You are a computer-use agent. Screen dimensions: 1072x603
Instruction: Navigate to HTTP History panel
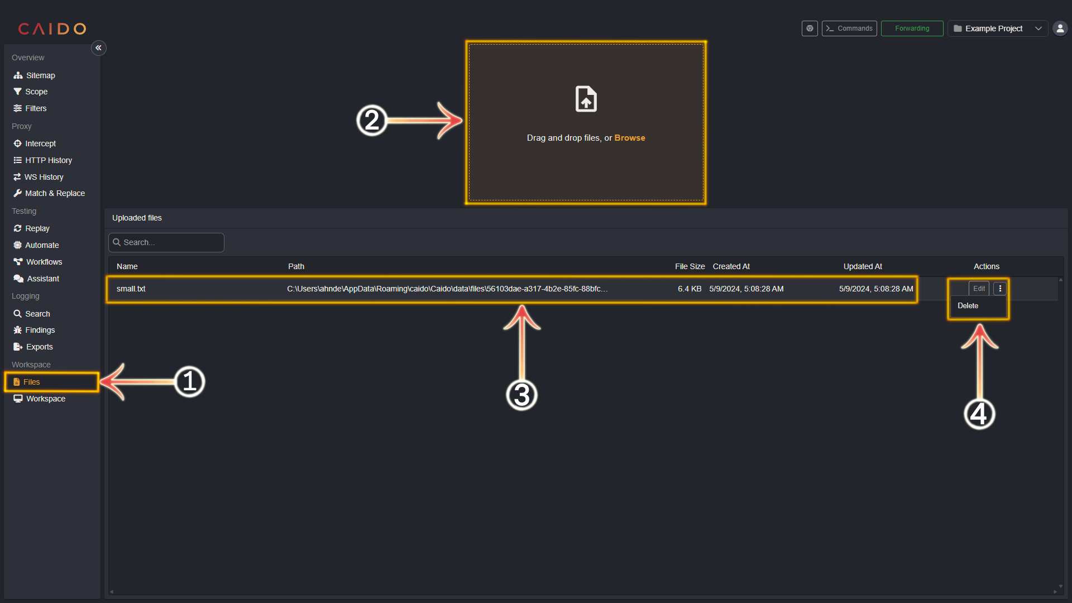(x=48, y=160)
